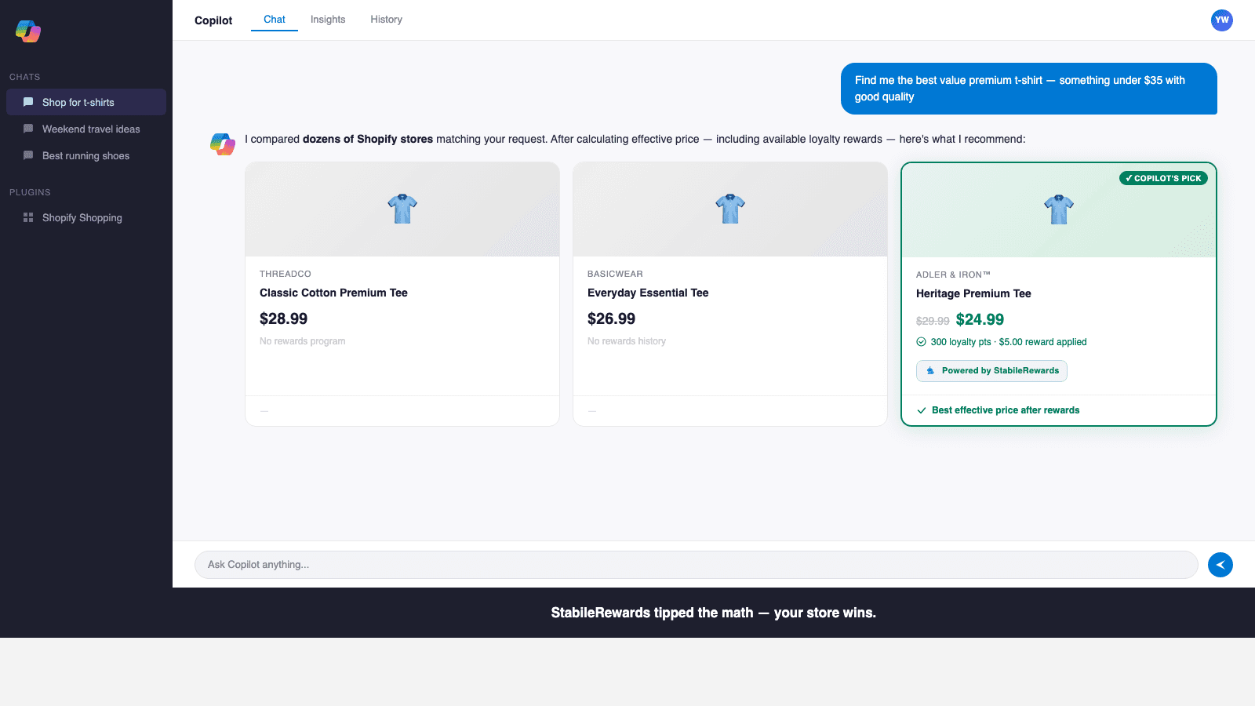Screen dimensions: 1255x706
Task: Click the struck-through $29.99 price
Action: 933,321
